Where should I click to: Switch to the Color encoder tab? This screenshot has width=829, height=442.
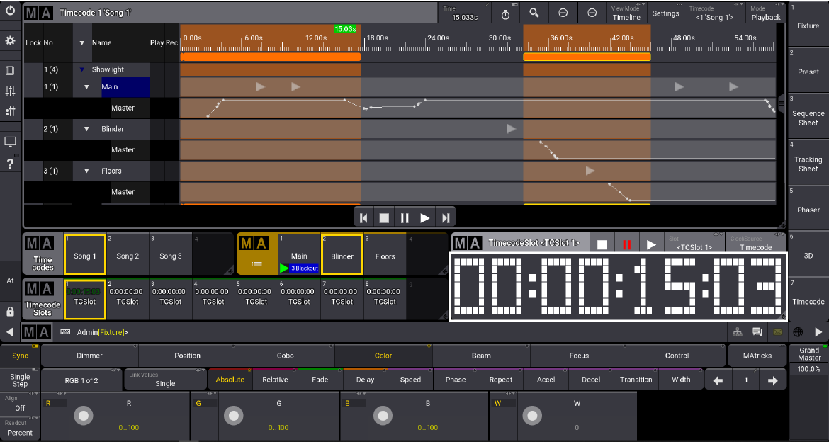click(x=382, y=356)
